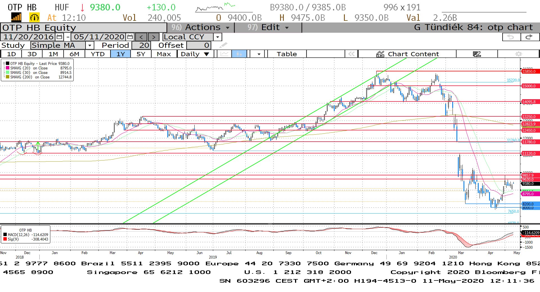Go to the previous date range with the left arrow

(141, 37)
